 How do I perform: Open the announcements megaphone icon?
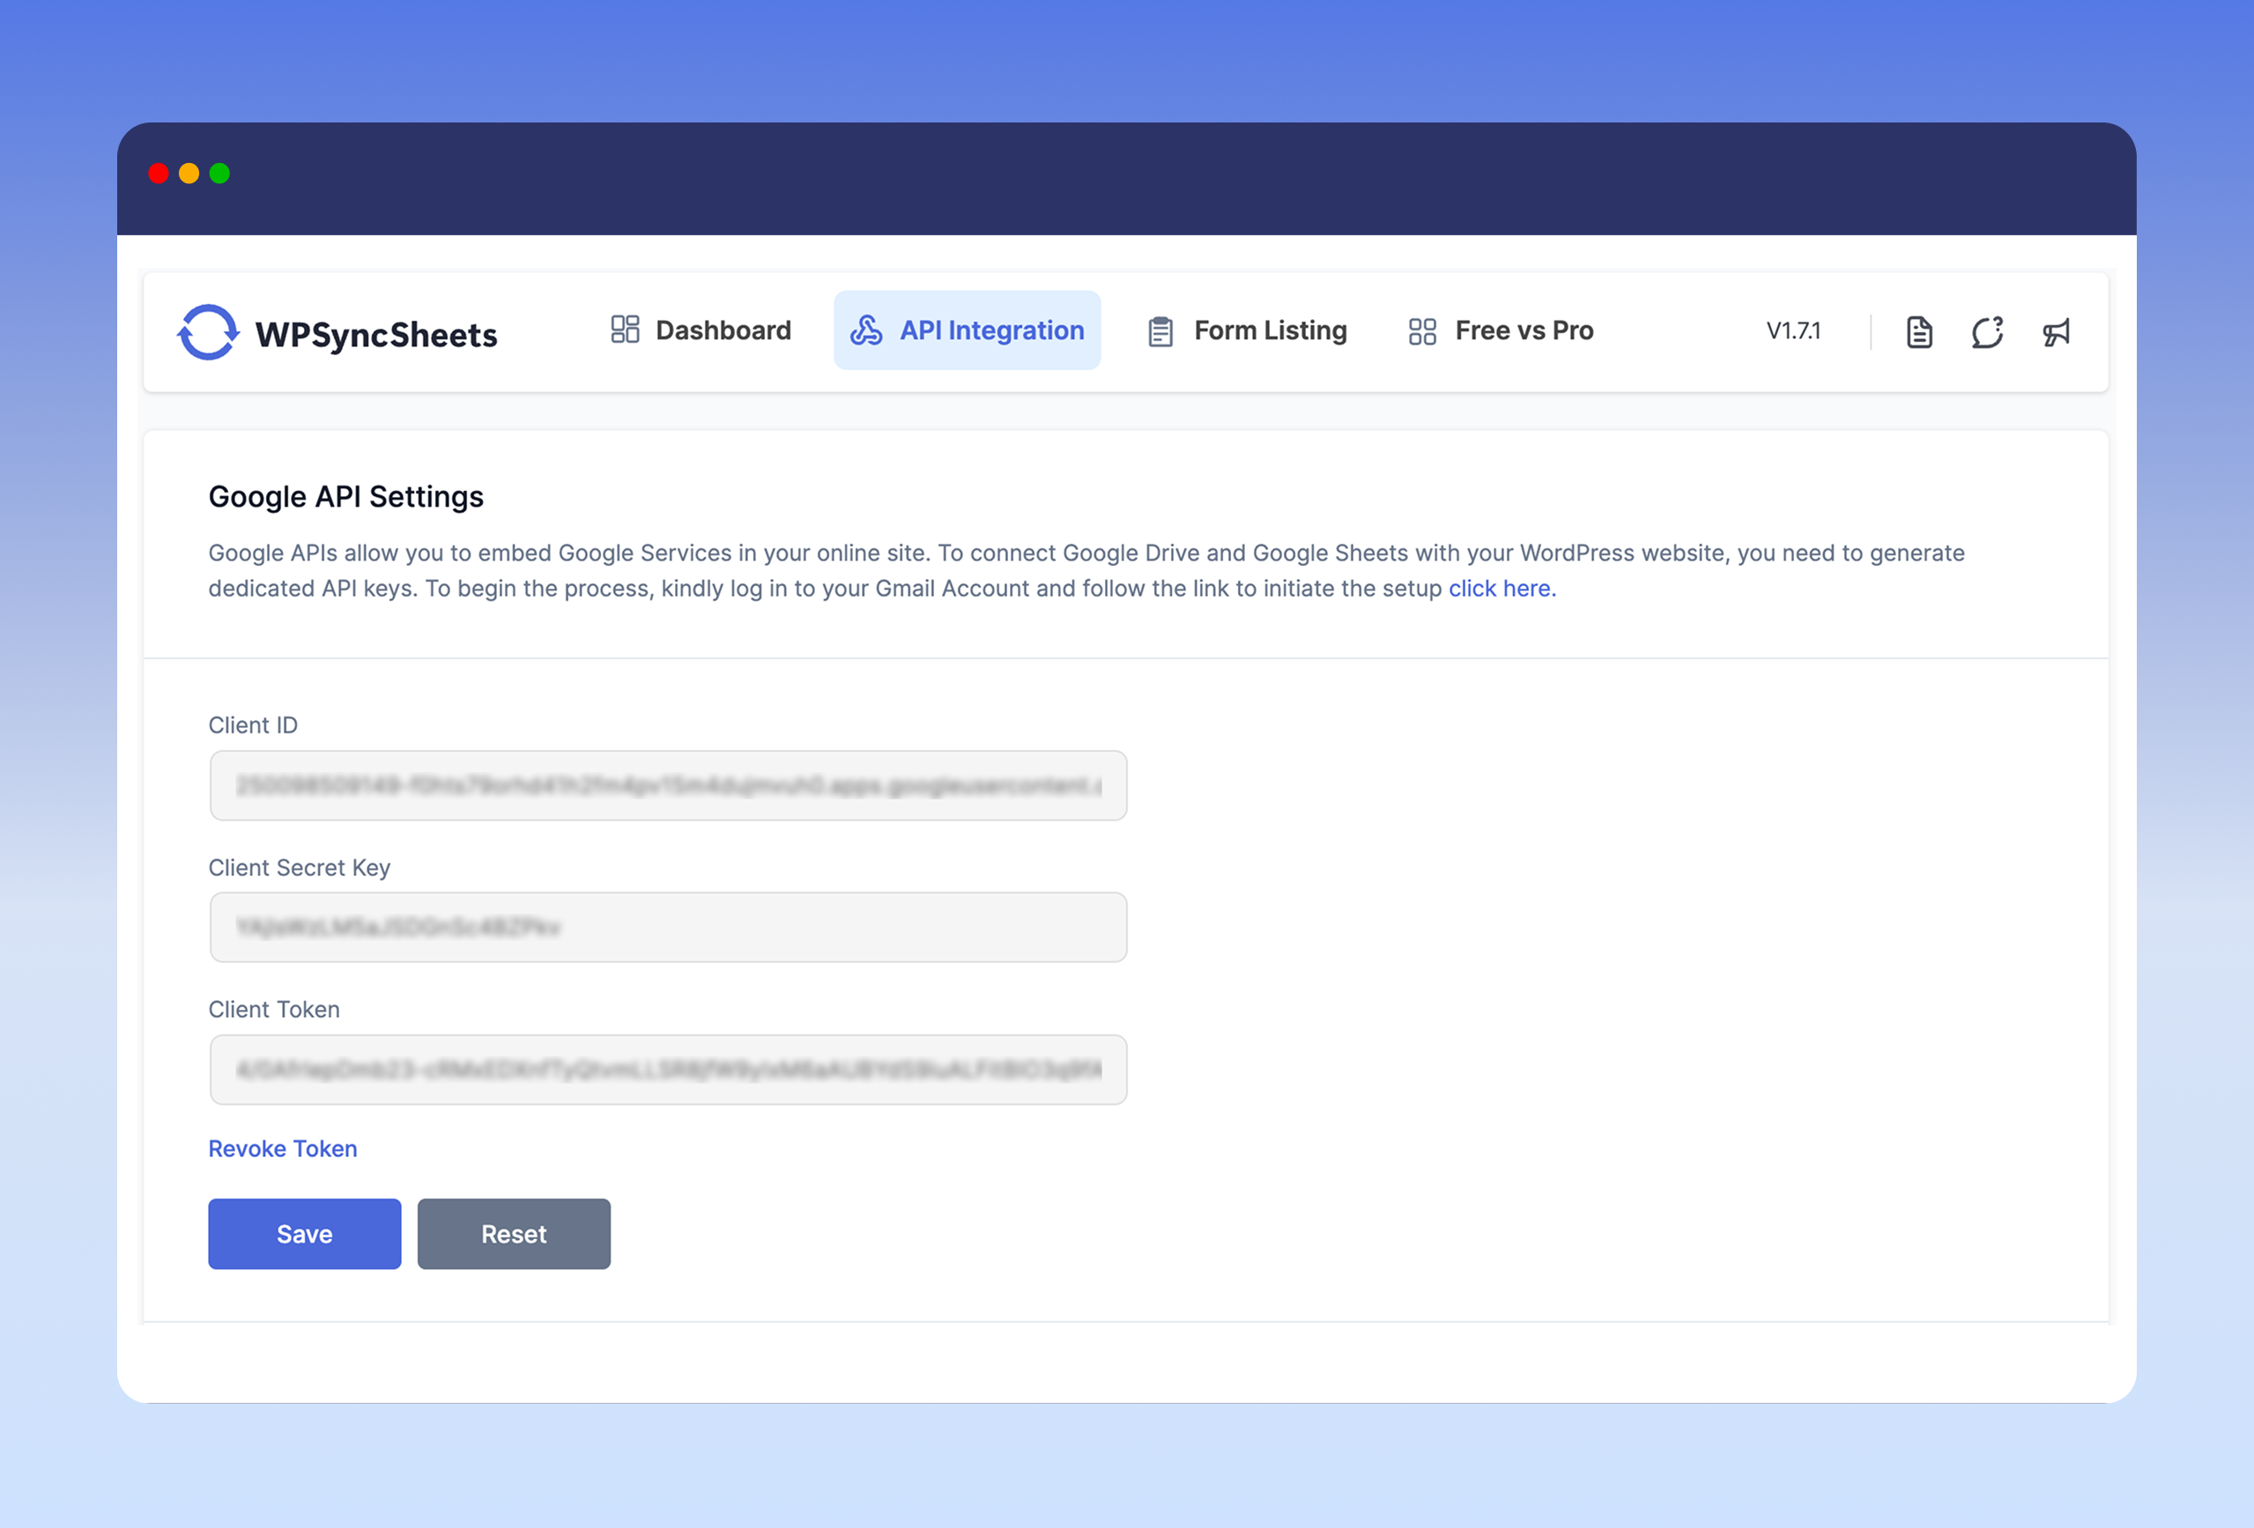pos(2056,332)
